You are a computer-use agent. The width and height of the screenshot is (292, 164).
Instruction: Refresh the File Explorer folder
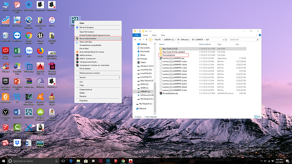(226, 39)
